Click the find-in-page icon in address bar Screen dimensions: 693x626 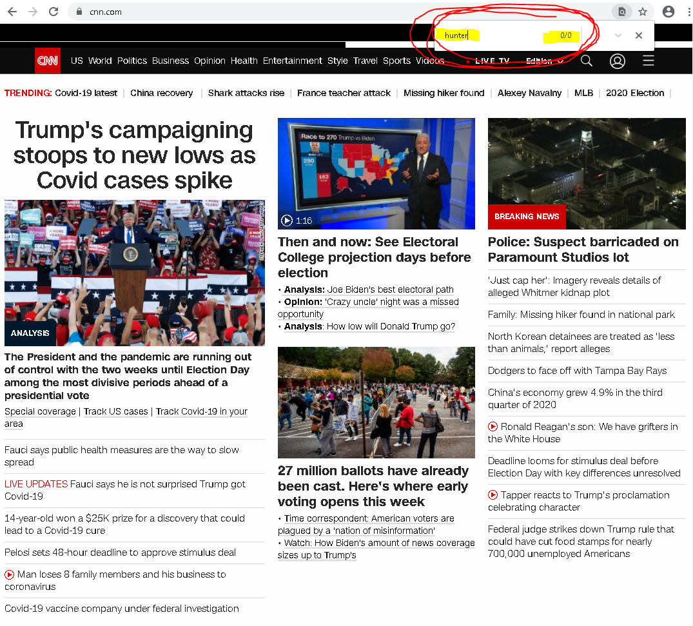(x=621, y=12)
